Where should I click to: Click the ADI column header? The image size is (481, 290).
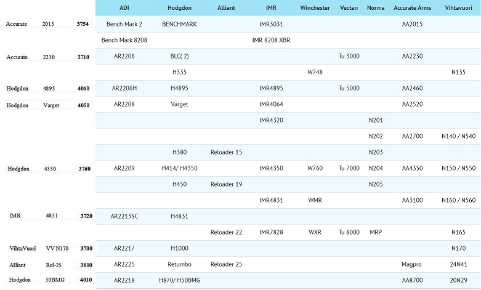(x=124, y=8)
